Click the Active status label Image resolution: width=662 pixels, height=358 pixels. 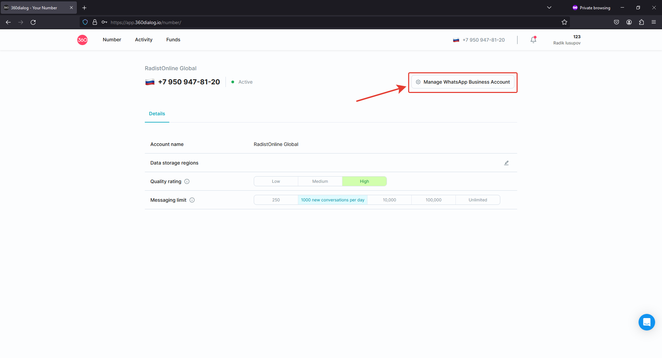[245, 82]
